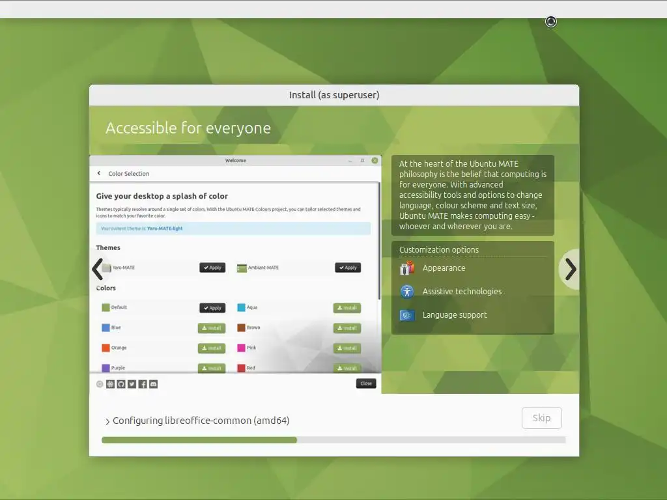
Task: Maximize the Welcome window
Action: pyautogui.click(x=362, y=160)
